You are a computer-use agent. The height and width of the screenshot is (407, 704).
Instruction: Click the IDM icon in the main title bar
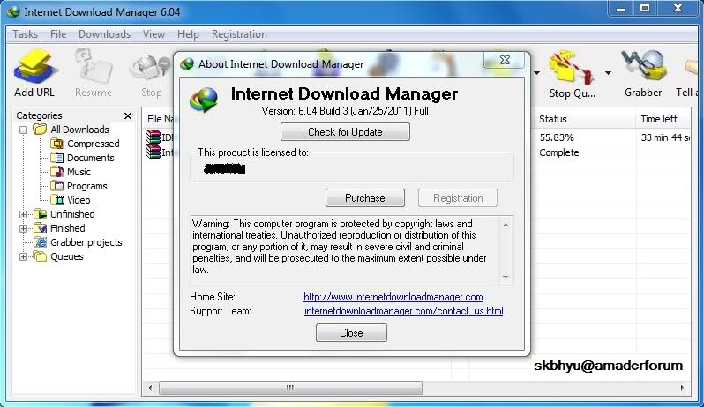[x=14, y=11]
